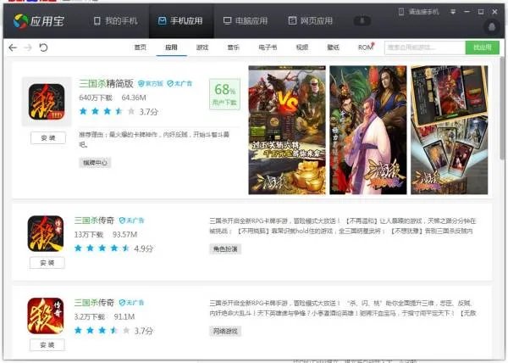The height and width of the screenshot is (363, 508).
Task: Select the 游戏 category
Action: click(x=202, y=47)
